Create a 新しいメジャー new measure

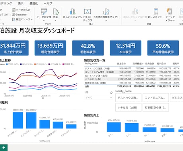[156, 13]
